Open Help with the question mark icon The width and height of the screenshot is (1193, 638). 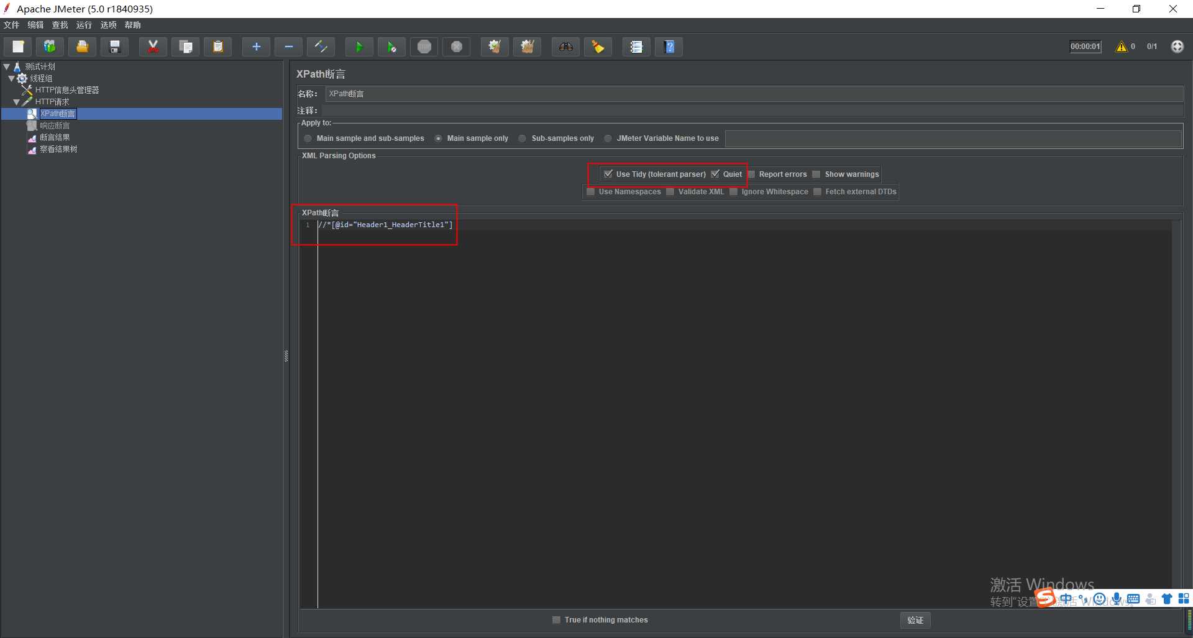669,47
